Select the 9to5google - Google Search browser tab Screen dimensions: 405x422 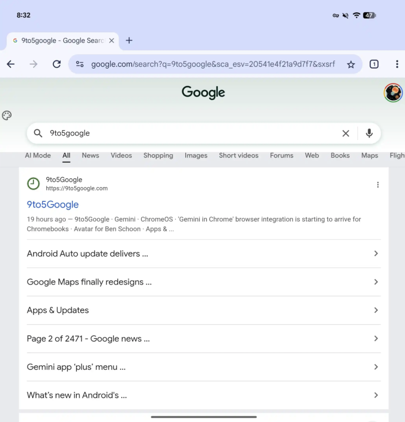coord(63,41)
